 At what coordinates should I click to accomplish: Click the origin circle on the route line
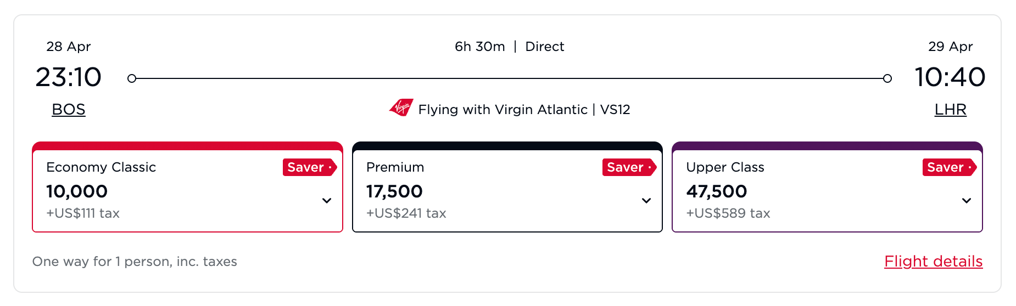(x=132, y=78)
